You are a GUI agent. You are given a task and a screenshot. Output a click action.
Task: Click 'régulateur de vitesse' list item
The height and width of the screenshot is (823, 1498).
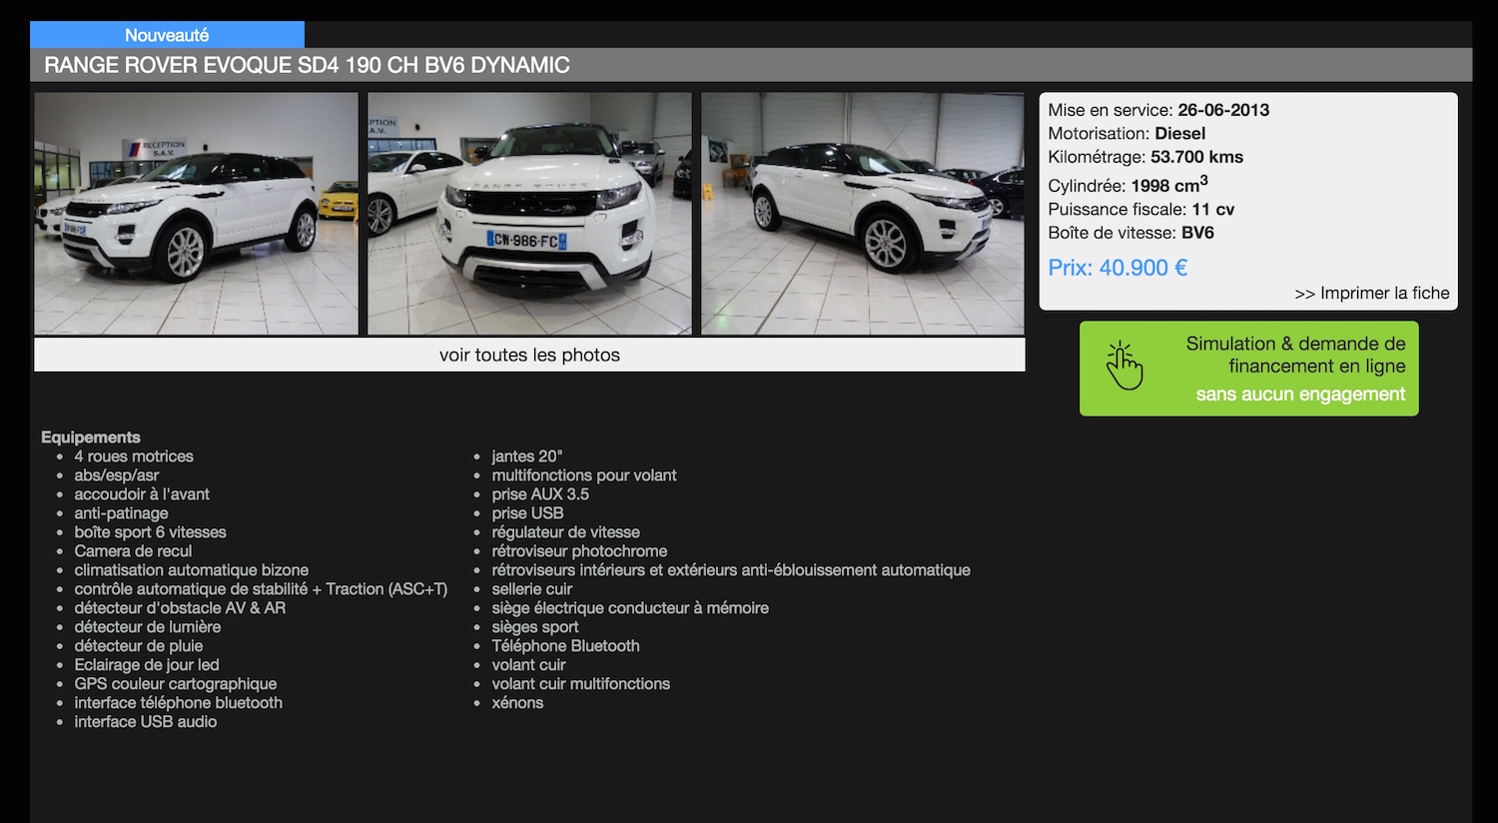565,532
